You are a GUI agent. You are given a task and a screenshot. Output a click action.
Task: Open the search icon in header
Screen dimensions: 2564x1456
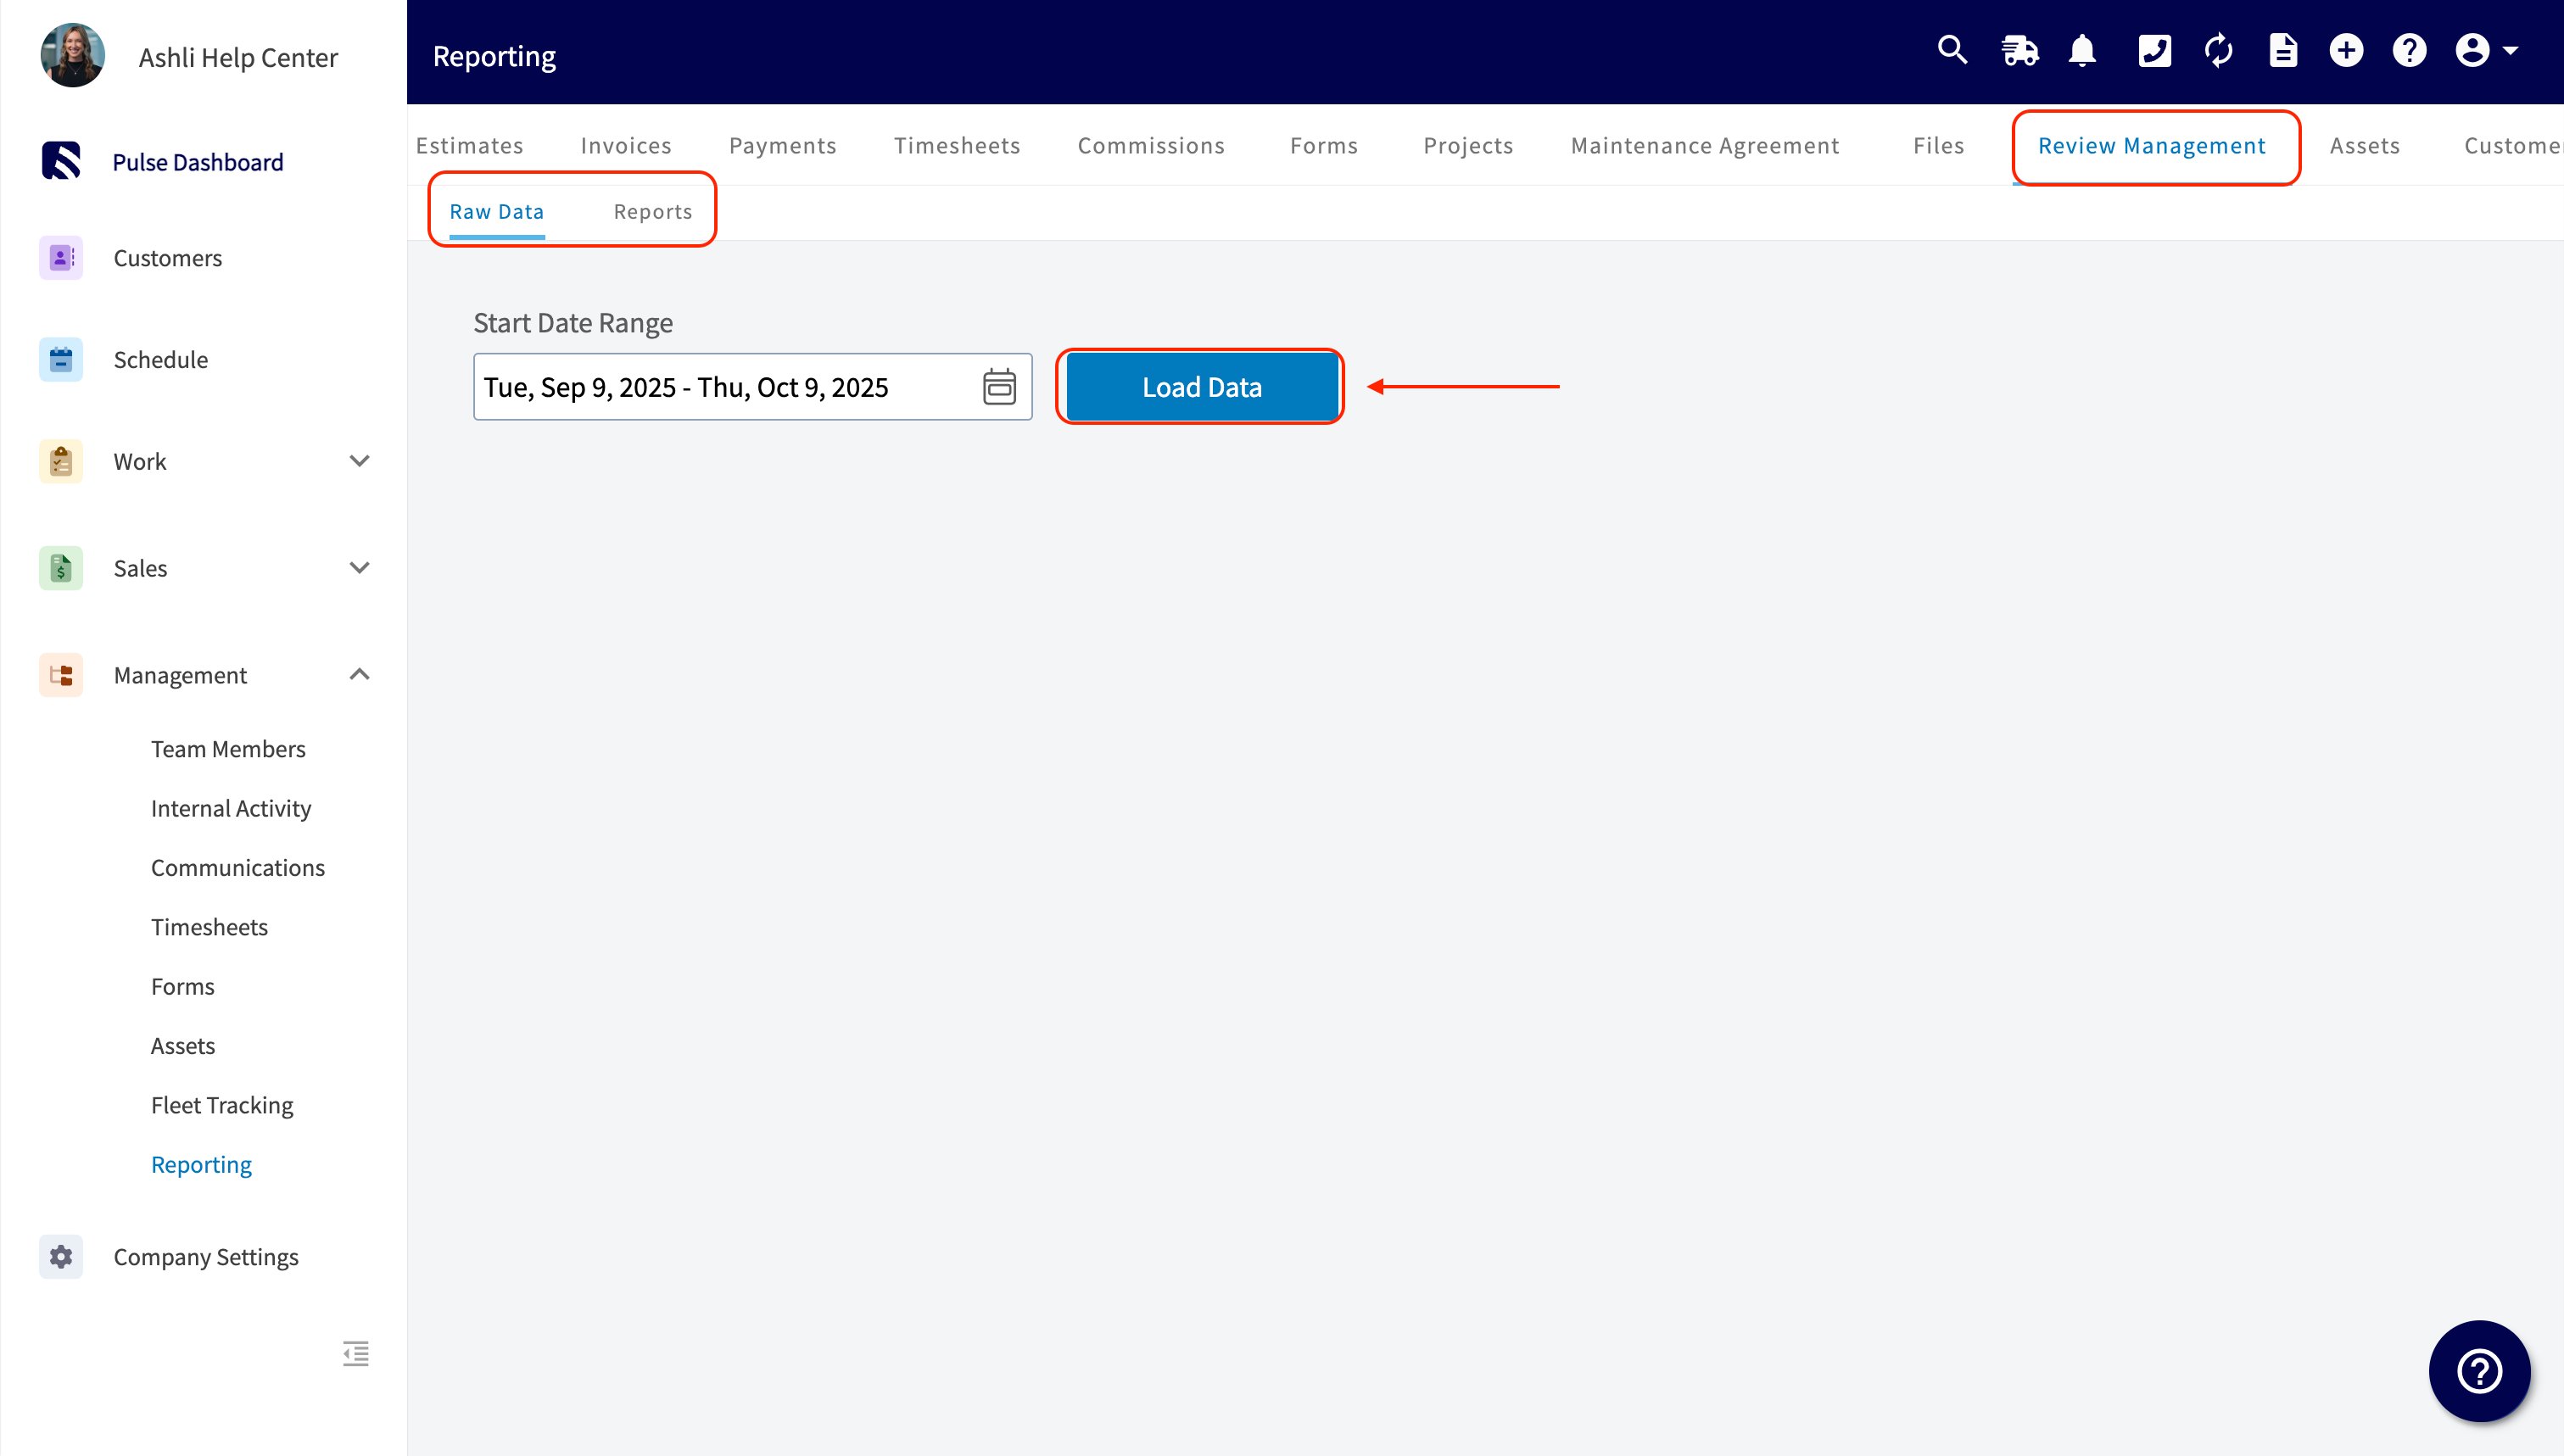1952,51
